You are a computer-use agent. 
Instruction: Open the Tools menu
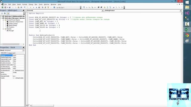tap(41, 4)
